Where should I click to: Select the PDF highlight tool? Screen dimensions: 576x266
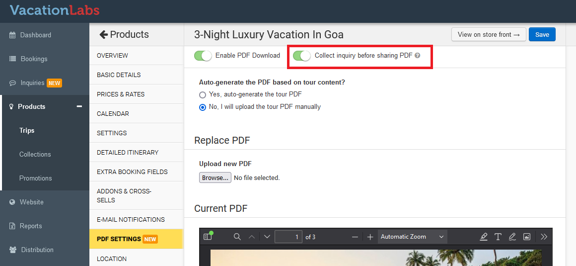[484, 237]
